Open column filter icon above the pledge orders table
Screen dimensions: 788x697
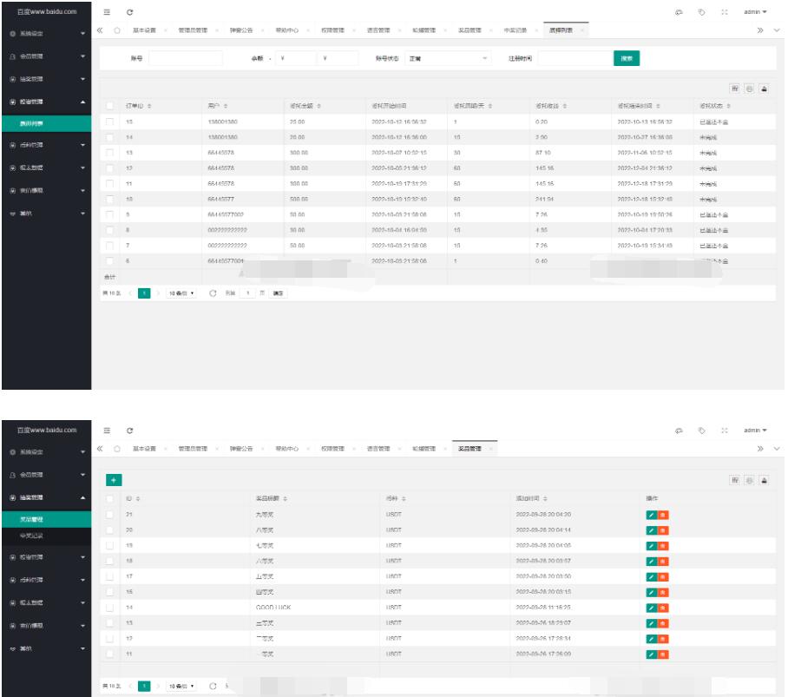coord(736,89)
